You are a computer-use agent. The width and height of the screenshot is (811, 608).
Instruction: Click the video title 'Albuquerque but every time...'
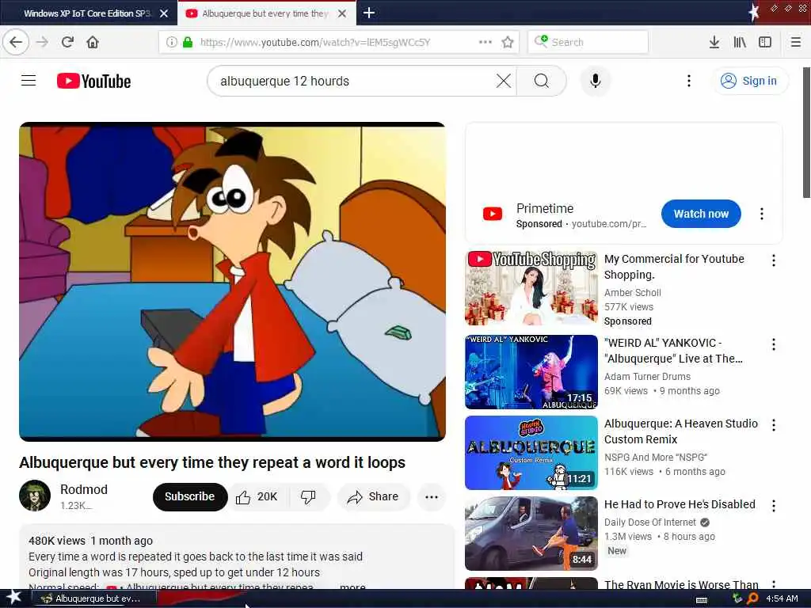click(x=212, y=462)
